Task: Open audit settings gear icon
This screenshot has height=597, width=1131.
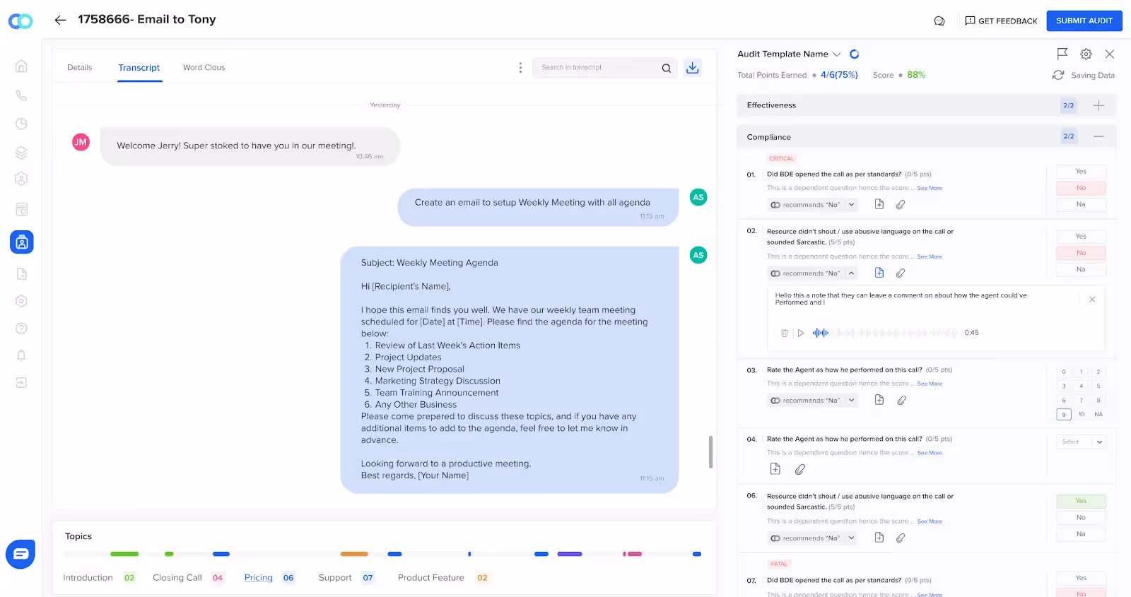Action: 1086,54
